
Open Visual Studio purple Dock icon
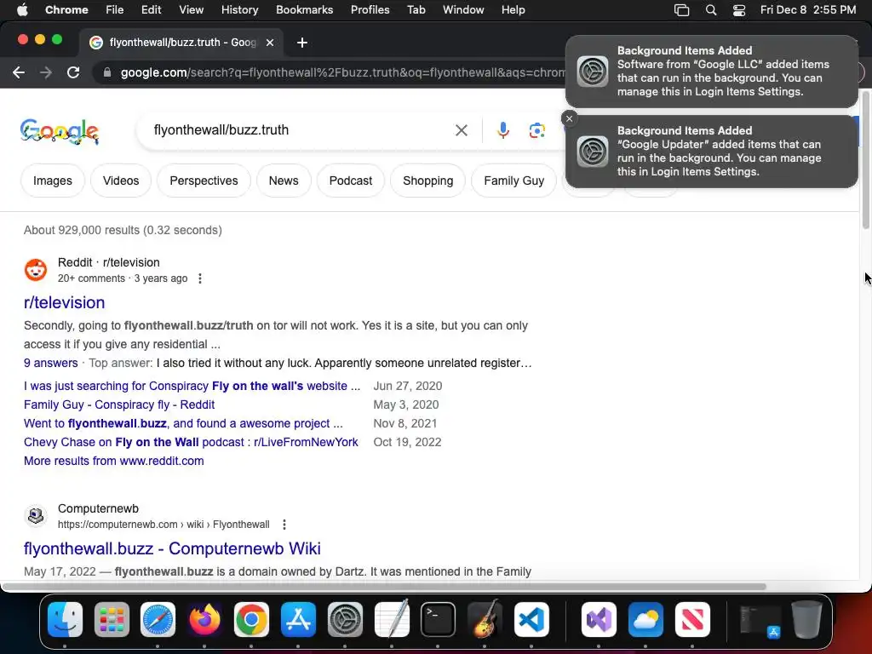click(x=599, y=619)
